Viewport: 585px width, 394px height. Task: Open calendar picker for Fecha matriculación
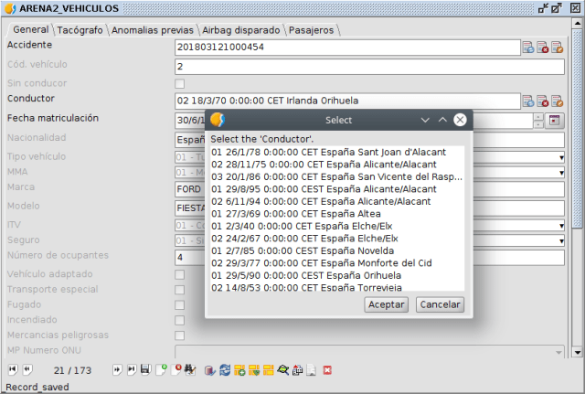coord(554,121)
